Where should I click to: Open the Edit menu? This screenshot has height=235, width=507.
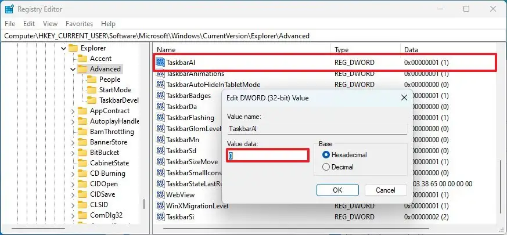pos(29,24)
